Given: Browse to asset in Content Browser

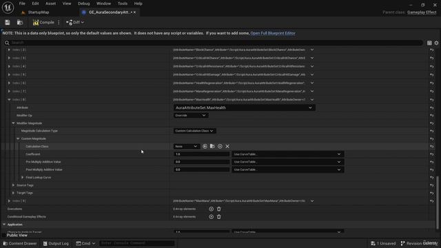Looking at the screenshot, I should point(20,22).
